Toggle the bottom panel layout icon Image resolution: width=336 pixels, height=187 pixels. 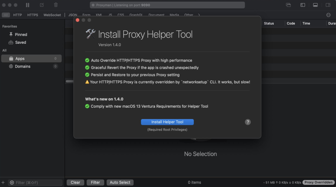(315, 5)
